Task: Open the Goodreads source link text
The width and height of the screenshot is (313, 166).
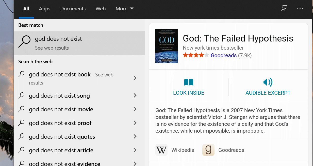Action: coord(231,150)
